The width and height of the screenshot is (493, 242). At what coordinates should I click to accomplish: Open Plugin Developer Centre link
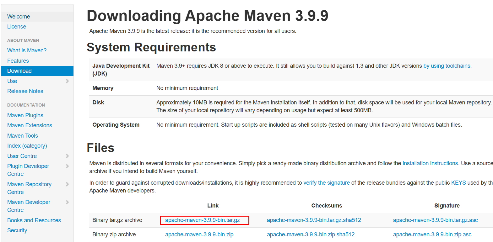(x=28, y=170)
